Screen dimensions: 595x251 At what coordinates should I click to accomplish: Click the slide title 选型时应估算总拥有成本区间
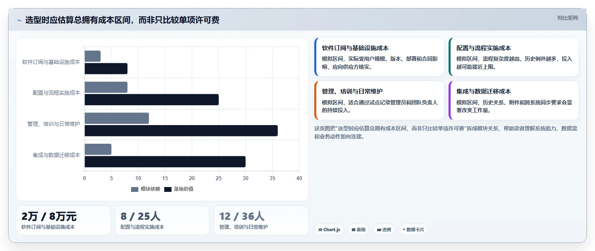[x=122, y=20]
